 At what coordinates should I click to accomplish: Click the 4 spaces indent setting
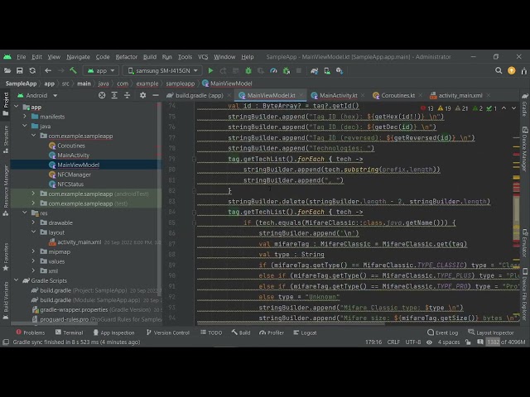tap(449, 342)
